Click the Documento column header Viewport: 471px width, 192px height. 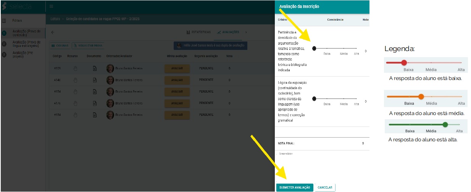(94, 56)
